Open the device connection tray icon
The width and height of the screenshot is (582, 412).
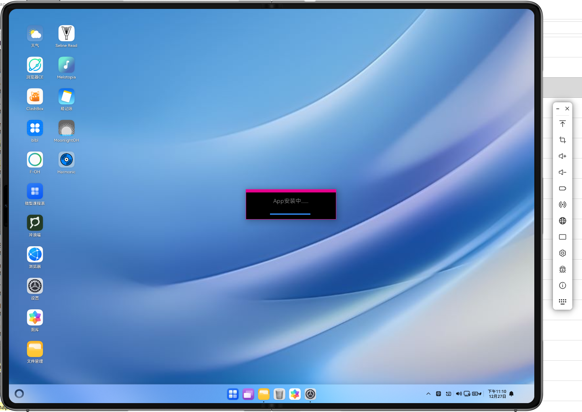467,394
